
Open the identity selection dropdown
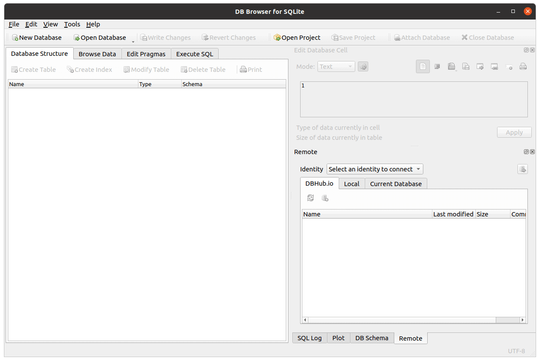374,169
